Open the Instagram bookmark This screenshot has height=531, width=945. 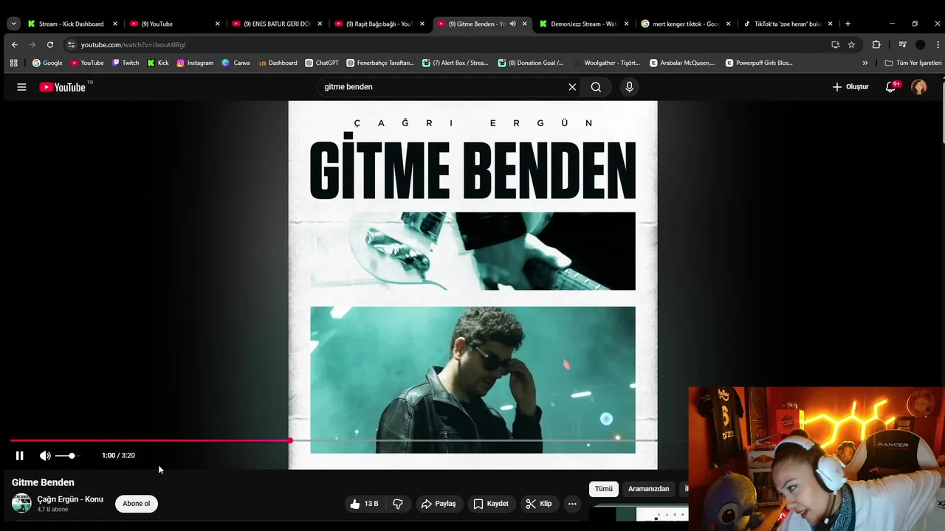pos(195,63)
